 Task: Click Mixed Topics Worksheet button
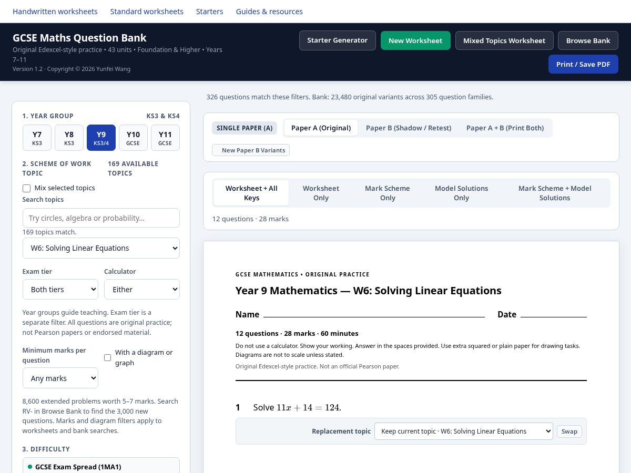504,40
